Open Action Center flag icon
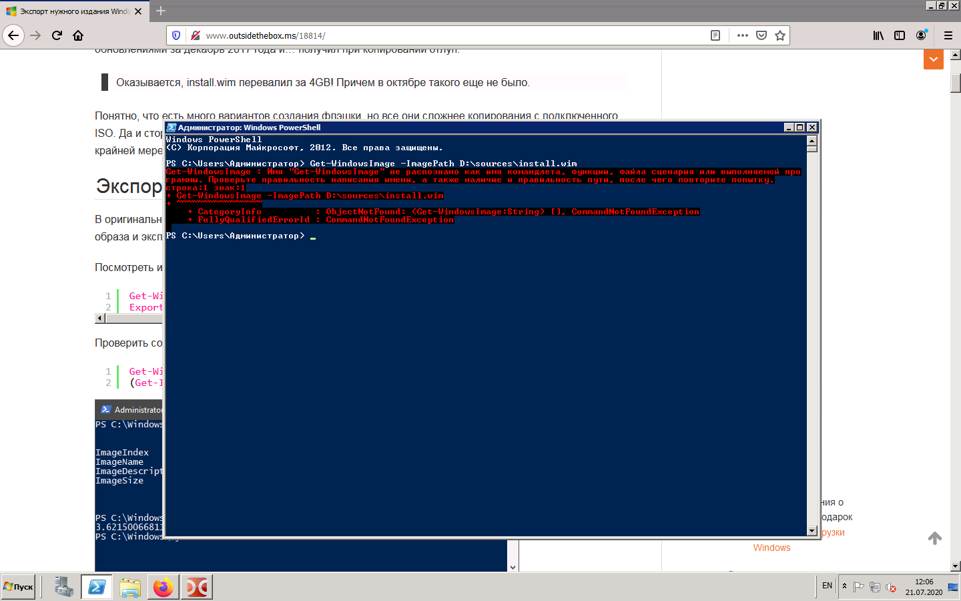The height and width of the screenshot is (601, 961). 859,587
